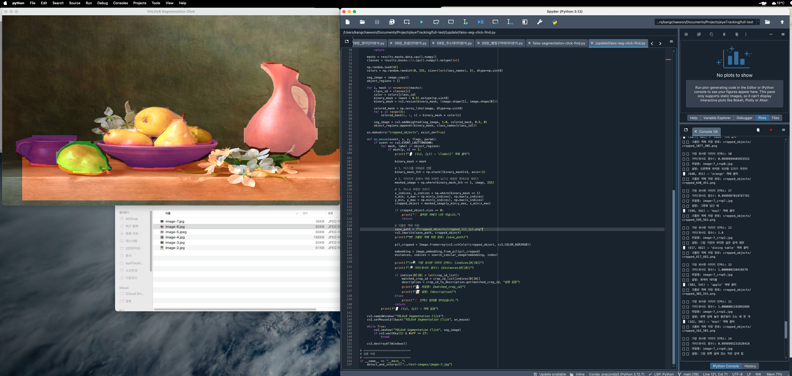Open Preferences wrench icon
The height and width of the screenshot is (376, 792).
tap(540, 22)
